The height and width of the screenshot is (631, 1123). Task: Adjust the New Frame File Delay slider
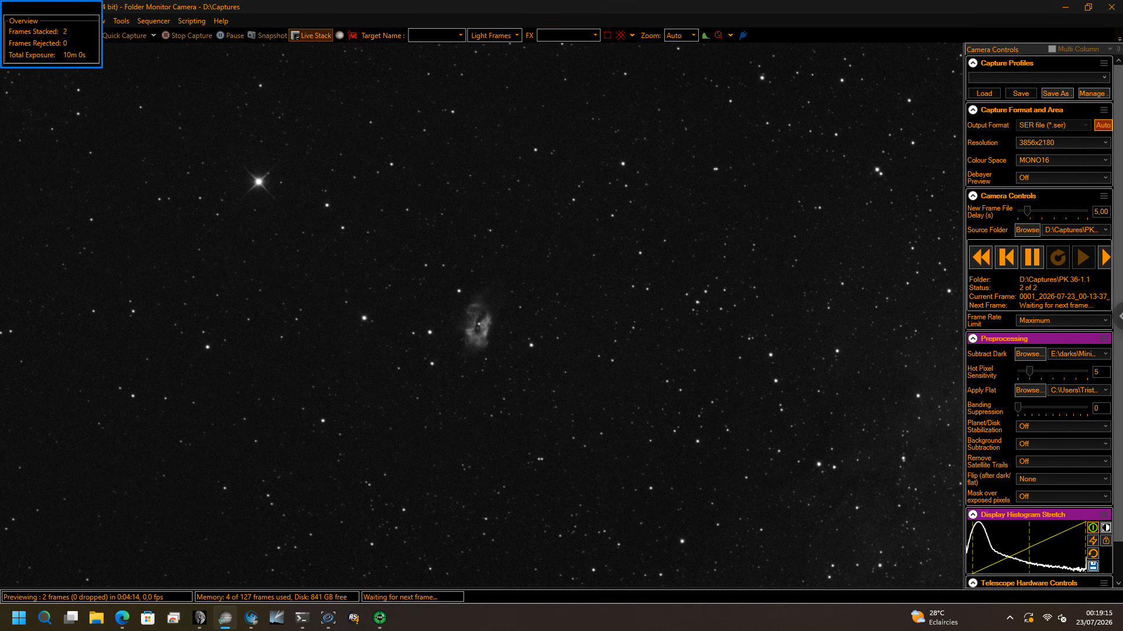click(x=1027, y=211)
